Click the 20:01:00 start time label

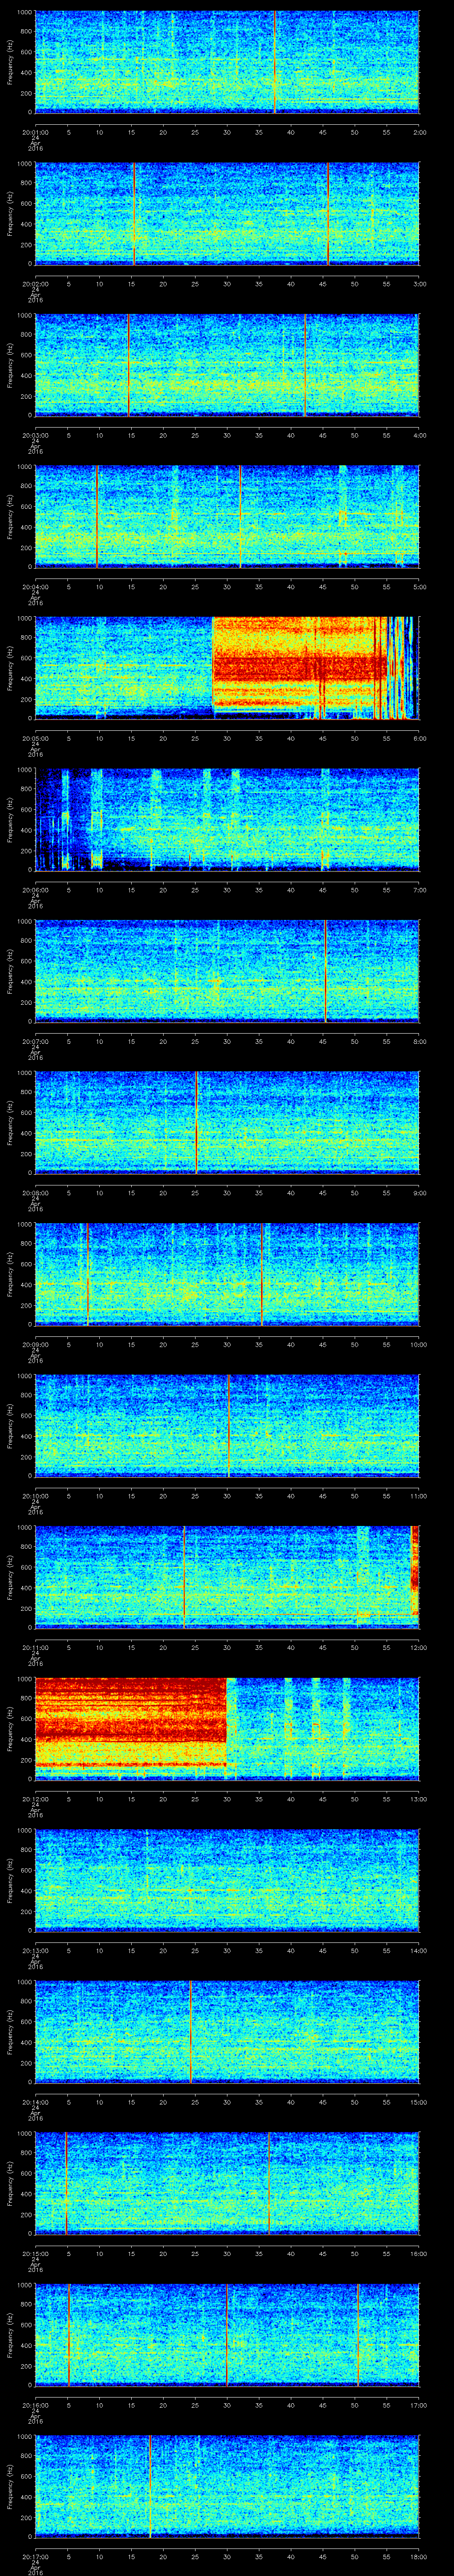(35, 132)
